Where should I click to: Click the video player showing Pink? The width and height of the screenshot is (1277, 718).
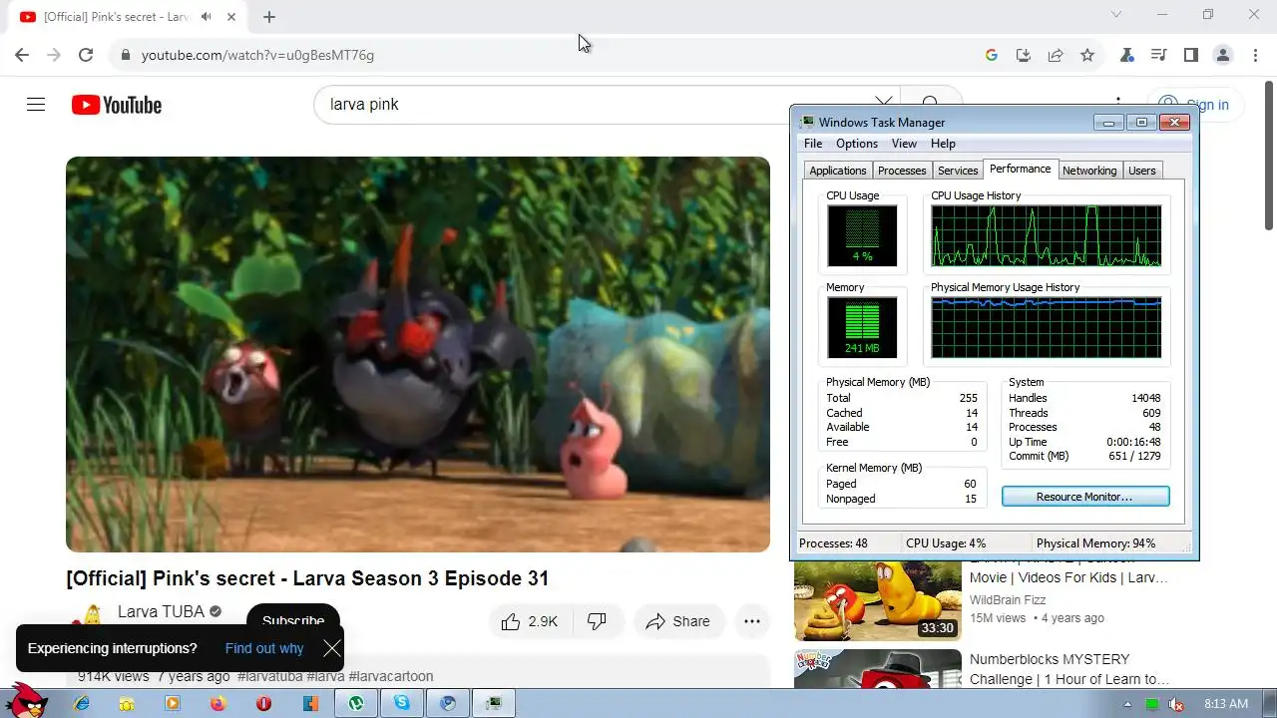click(x=418, y=354)
